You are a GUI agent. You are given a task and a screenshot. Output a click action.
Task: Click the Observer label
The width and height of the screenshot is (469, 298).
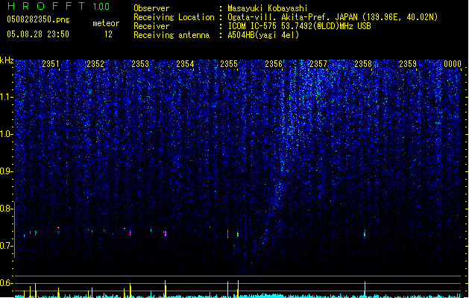(151, 8)
